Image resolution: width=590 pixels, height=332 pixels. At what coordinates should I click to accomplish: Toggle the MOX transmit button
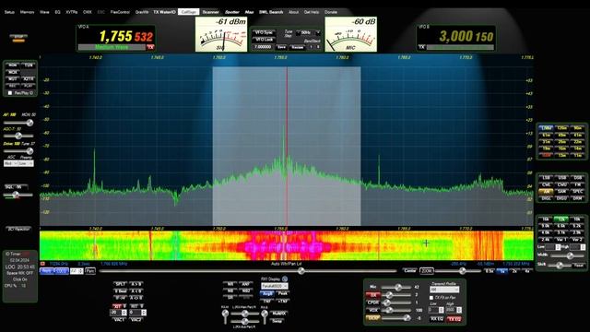tap(13, 72)
